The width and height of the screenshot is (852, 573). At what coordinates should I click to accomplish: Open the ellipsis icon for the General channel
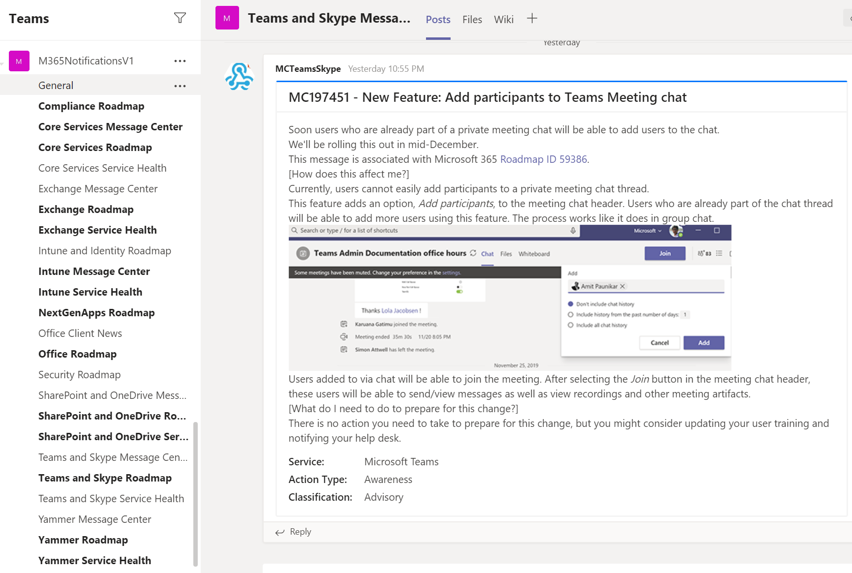pos(180,86)
